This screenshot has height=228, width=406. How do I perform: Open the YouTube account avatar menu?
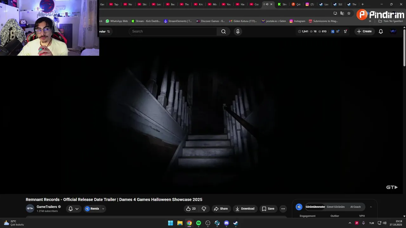coord(393,31)
